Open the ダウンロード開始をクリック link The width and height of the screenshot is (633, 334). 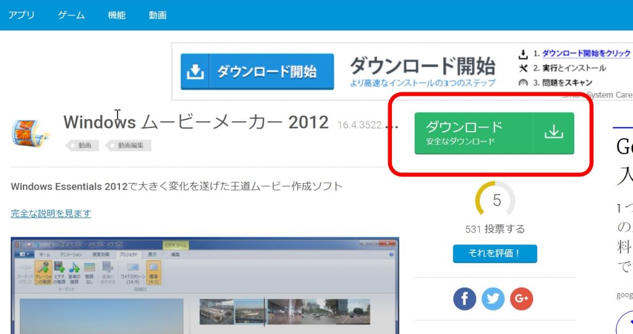tap(586, 53)
